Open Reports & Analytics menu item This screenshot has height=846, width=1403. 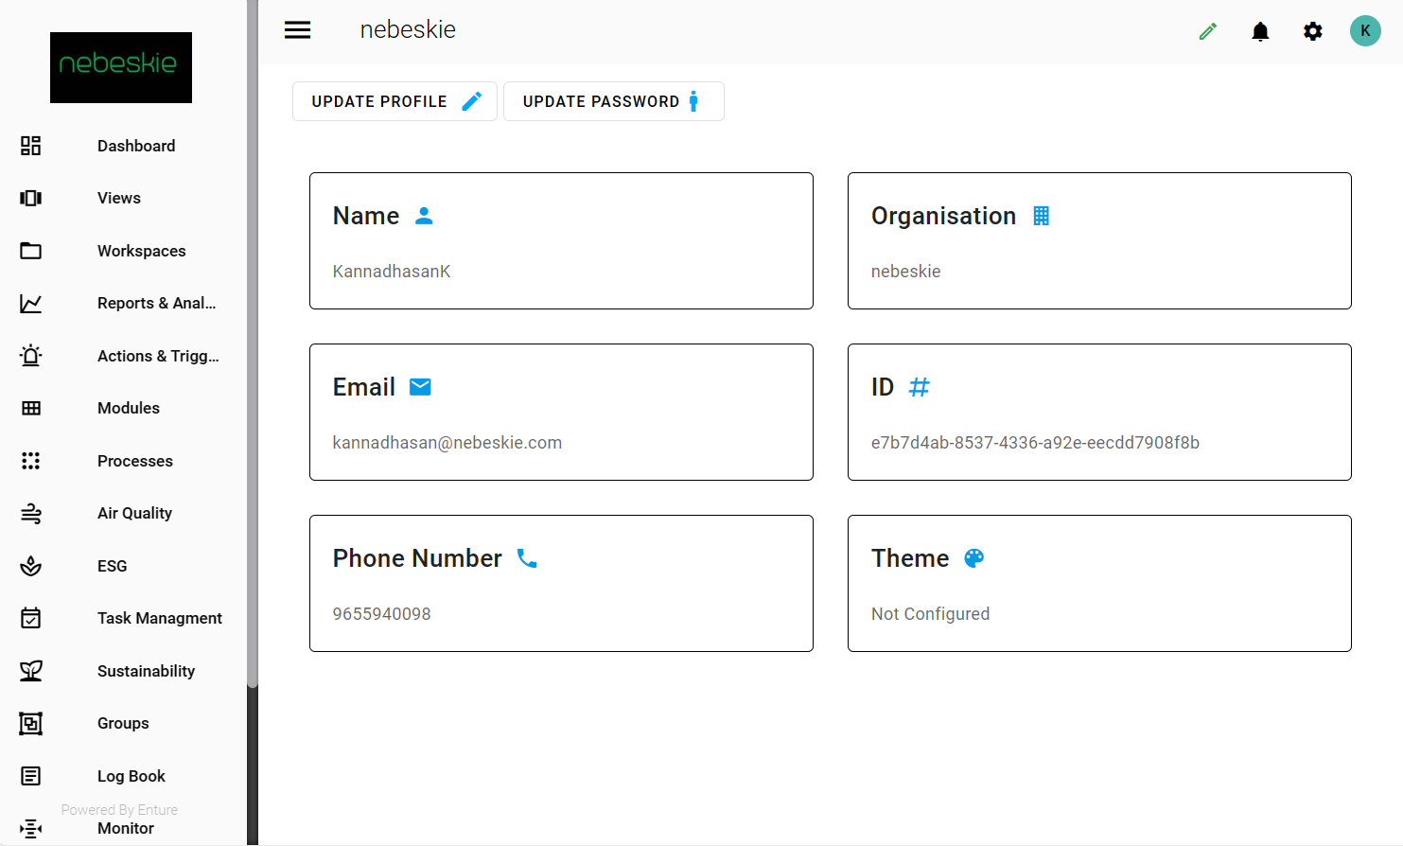click(x=156, y=303)
